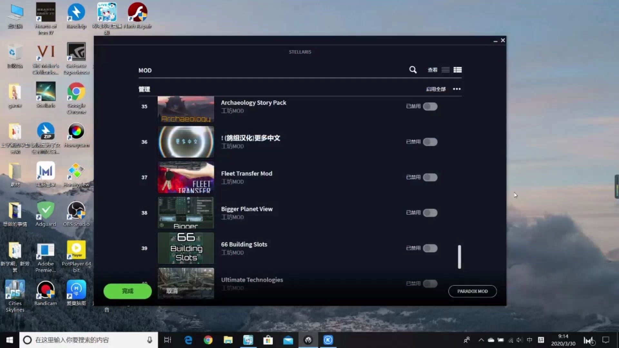Open the mod search magnifier
This screenshot has height=348, width=619.
413,70
